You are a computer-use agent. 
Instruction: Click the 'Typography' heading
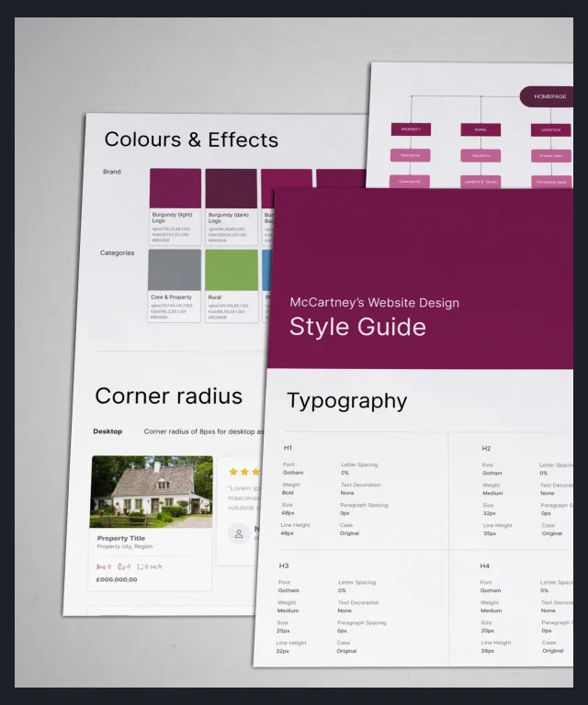click(x=347, y=400)
